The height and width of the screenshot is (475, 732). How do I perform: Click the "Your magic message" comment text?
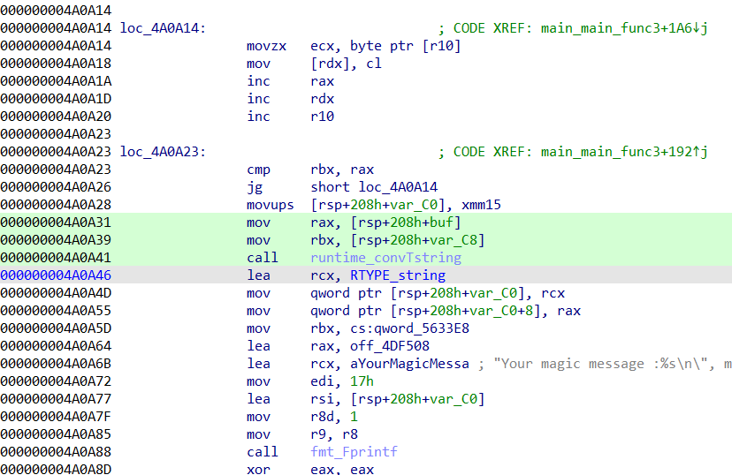pyautogui.click(x=610, y=364)
